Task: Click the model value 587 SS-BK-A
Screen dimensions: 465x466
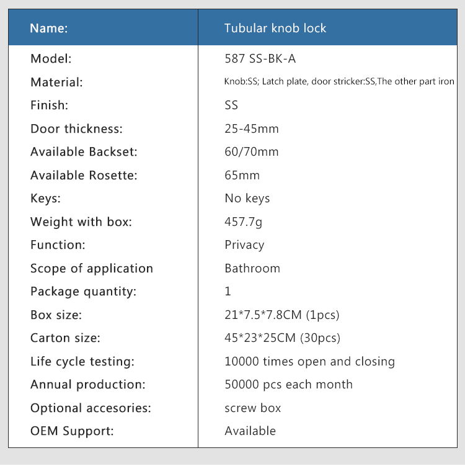Action: click(260, 58)
